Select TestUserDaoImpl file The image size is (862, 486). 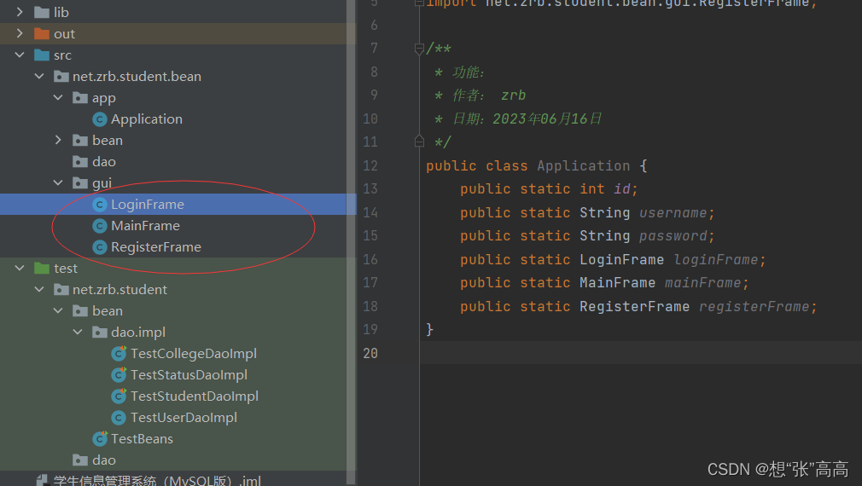click(x=183, y=418)
